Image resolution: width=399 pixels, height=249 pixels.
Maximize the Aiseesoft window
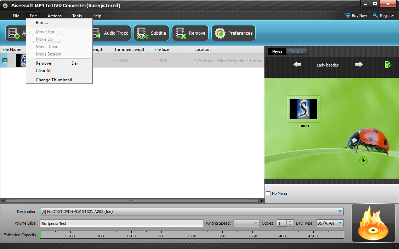(375, 4)
